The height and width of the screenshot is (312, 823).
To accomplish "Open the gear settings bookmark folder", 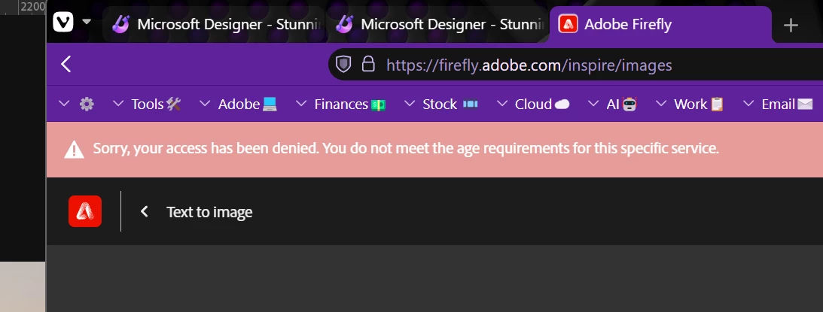I will [77, 104].
